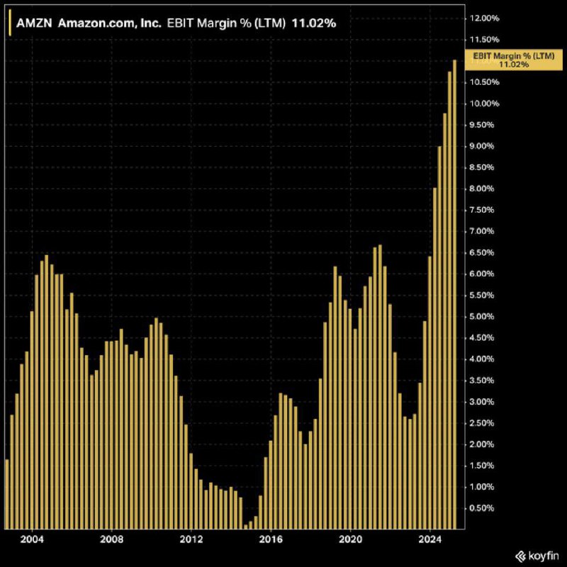Select the yellow EBIT Margin value tag on axis
The height and width of the screenshot is (567, 567).
pos(513,60)
